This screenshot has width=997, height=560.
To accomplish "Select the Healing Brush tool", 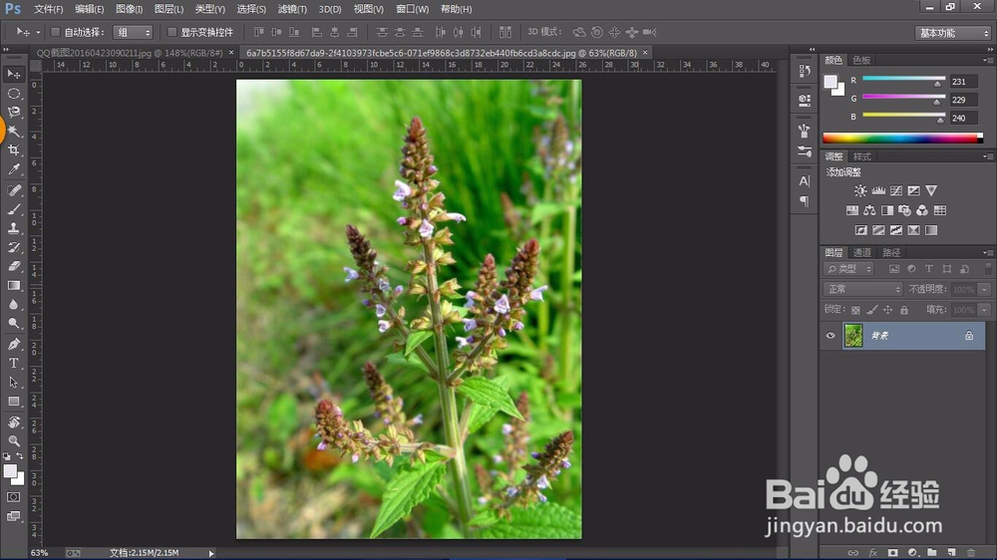I will click(13, 190).
